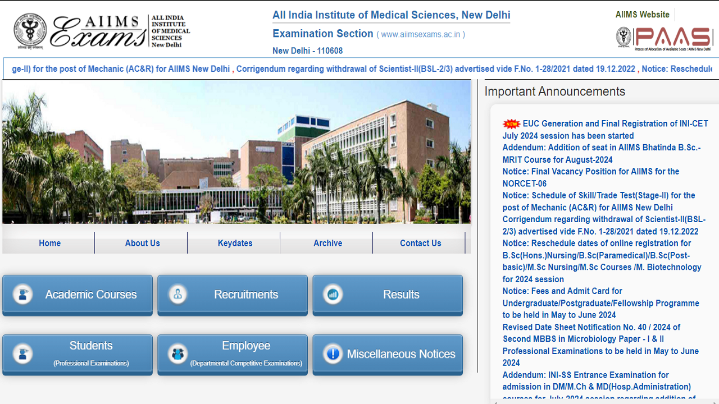Click the Results chart icon
This screenshot has width=719, height=404.
pos(333,294)
